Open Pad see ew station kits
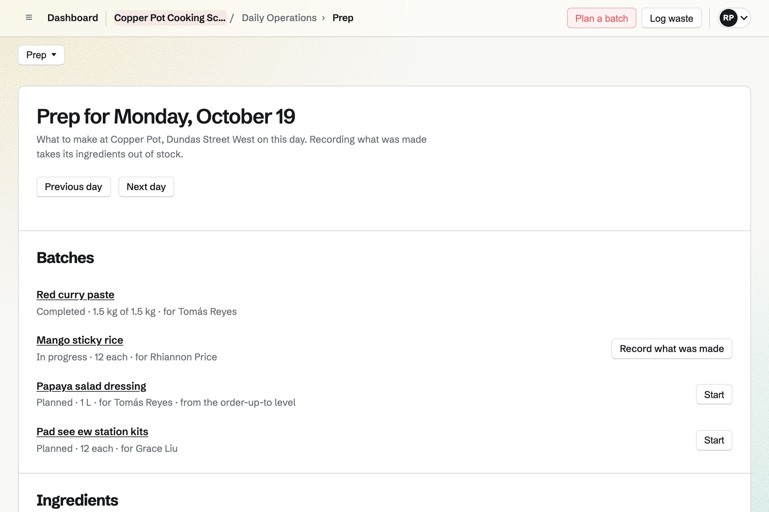769x512 pixels. coord(92,431)
